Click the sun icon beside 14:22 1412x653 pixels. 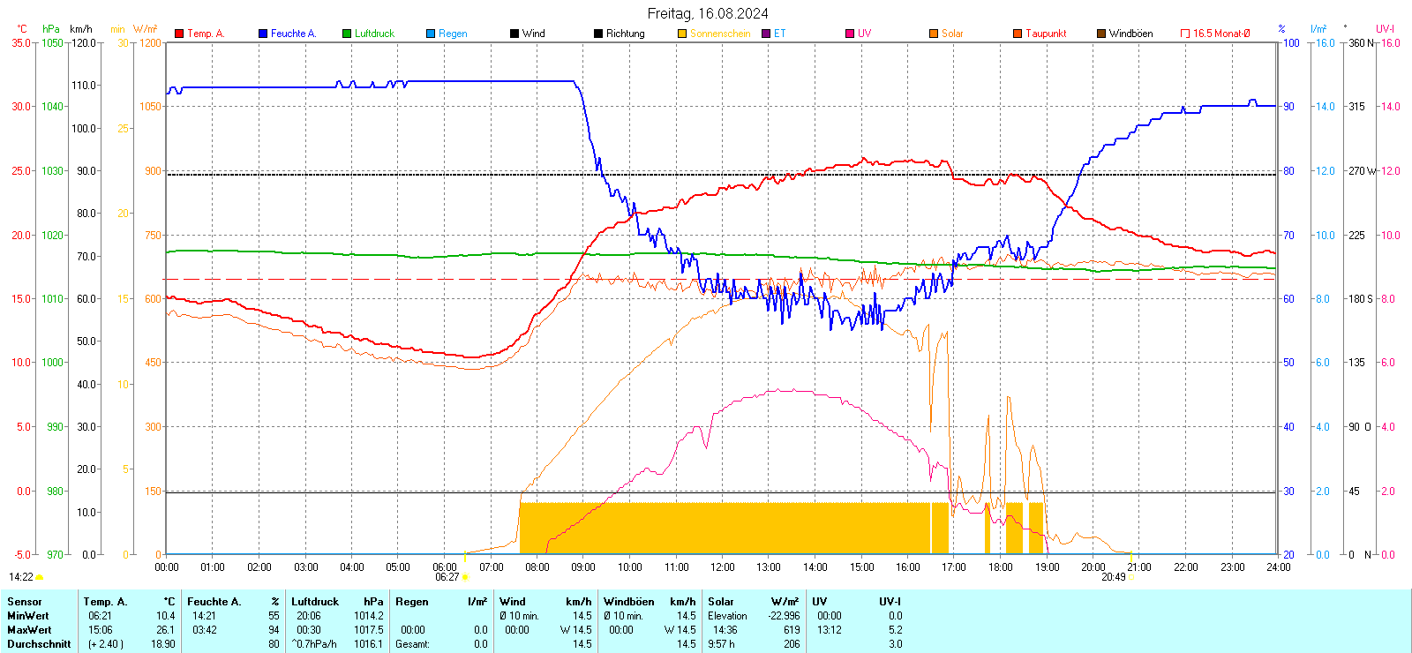click(x=40, y=577)
